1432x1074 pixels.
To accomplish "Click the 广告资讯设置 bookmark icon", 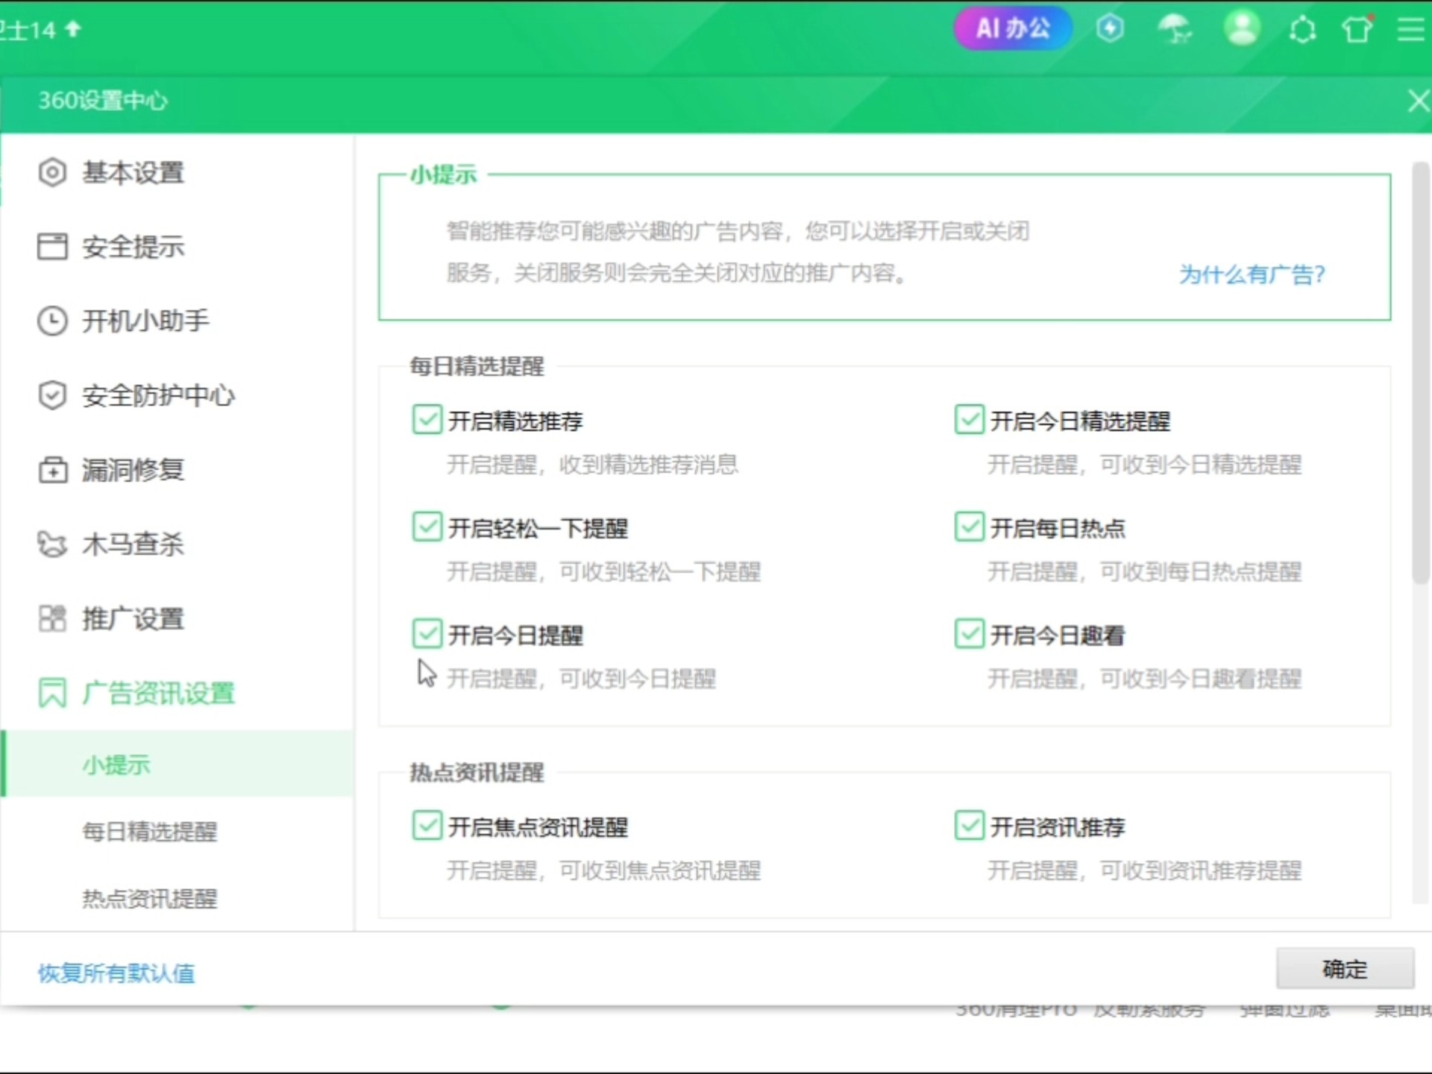I will (x=52, y=693).
